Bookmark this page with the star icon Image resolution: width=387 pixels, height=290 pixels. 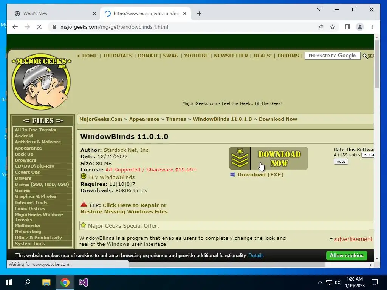[333, 27]
